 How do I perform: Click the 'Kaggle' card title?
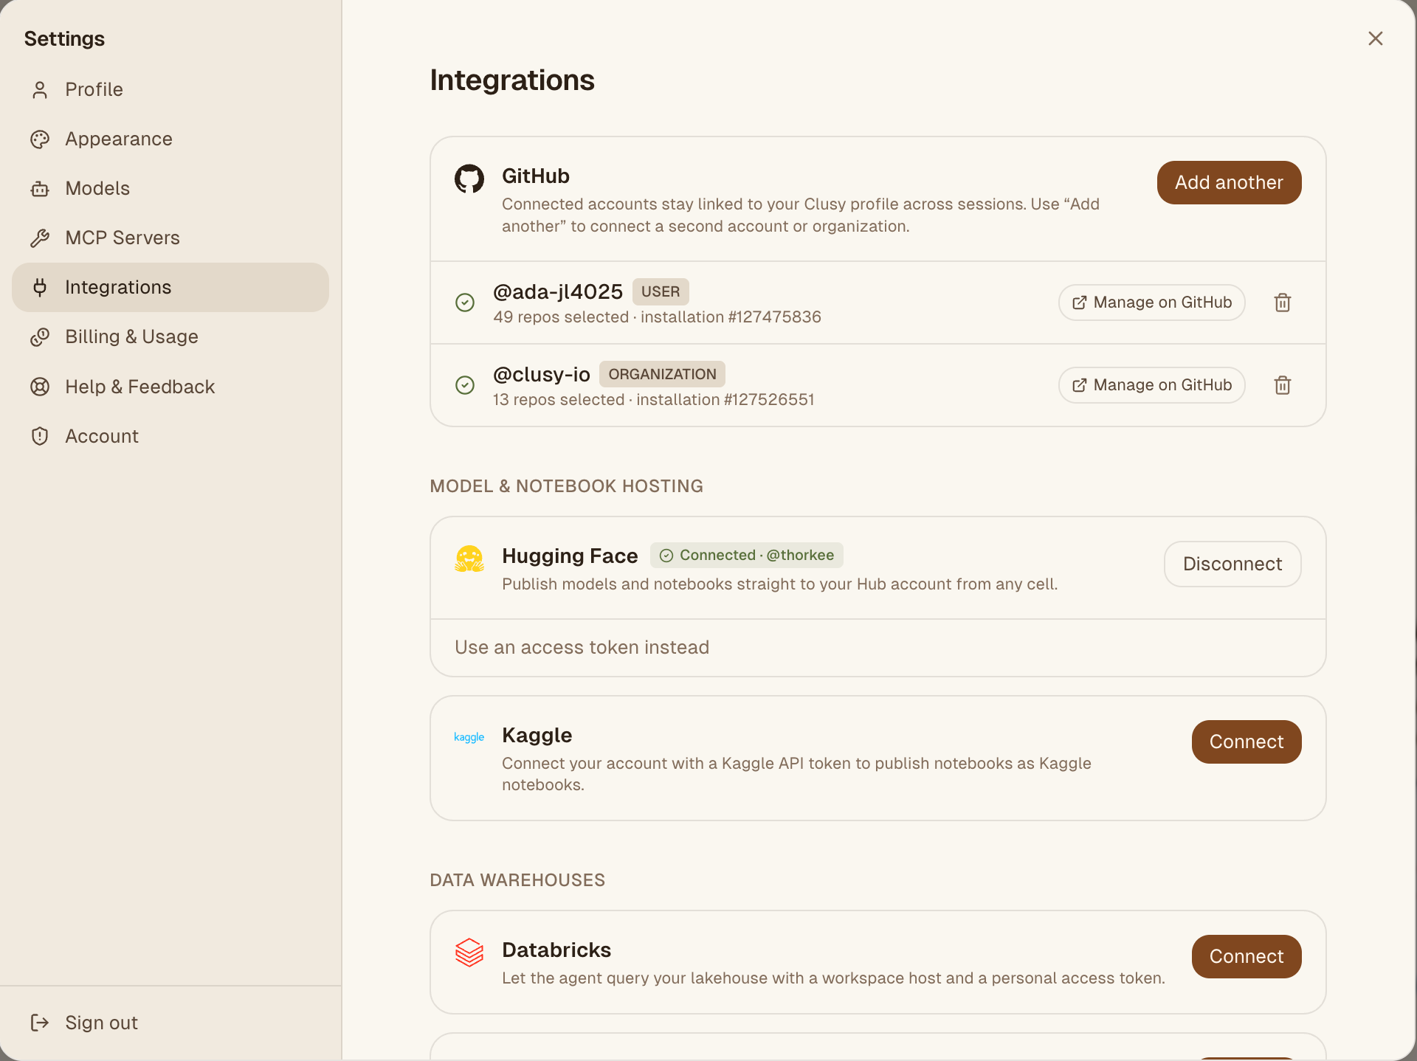[x=537, y=736]
